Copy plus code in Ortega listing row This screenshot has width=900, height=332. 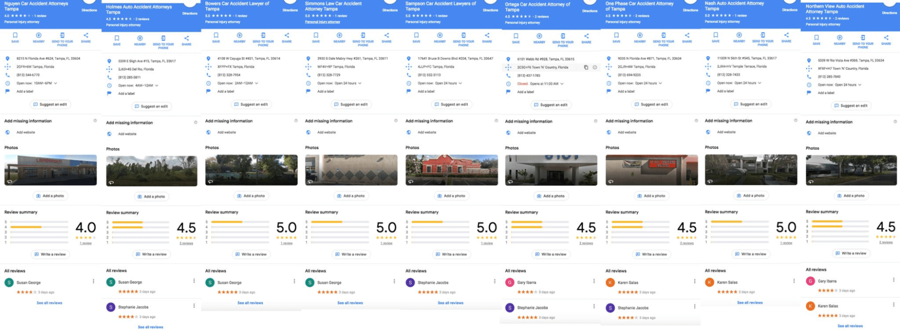click(x=586, y=67)
